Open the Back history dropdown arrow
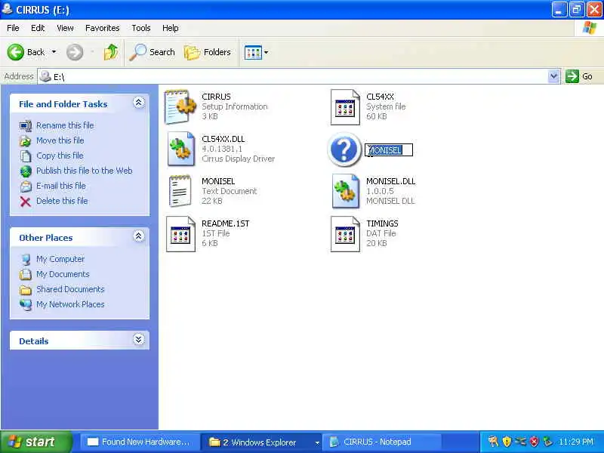The image size is (604, 453). (x=54, y=52)
